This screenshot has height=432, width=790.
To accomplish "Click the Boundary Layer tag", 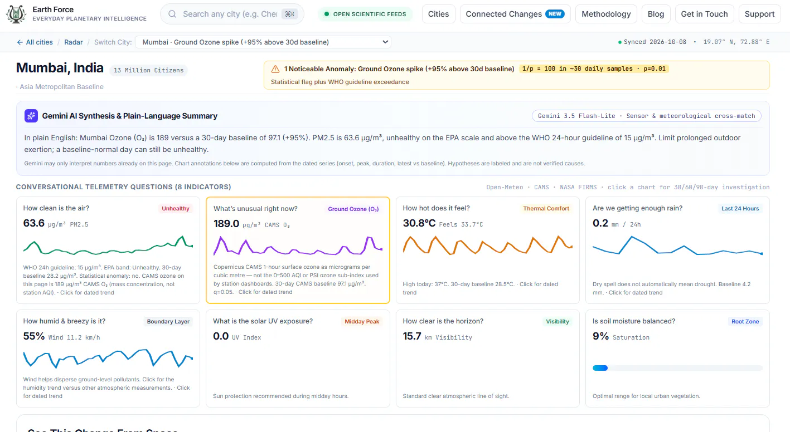I will [x=168, y=322].
